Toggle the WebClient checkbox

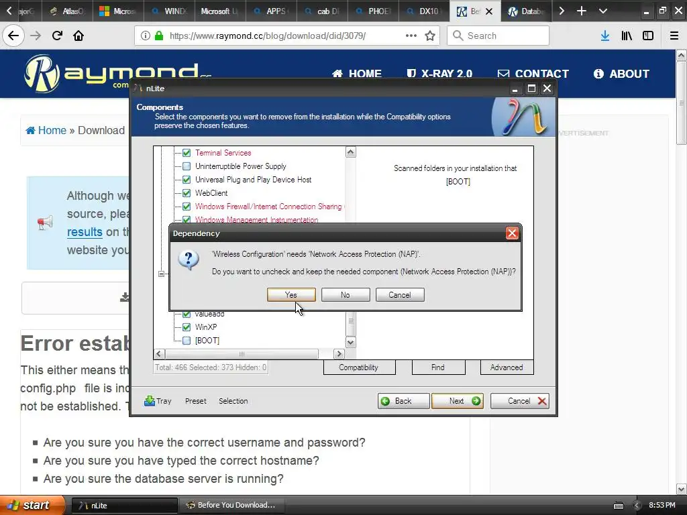click(x=187, y=193)
